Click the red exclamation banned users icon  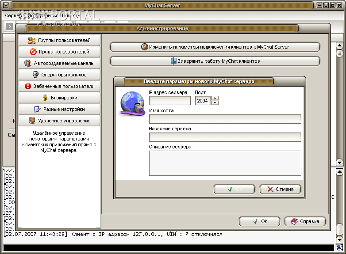(x=28, y=86)
